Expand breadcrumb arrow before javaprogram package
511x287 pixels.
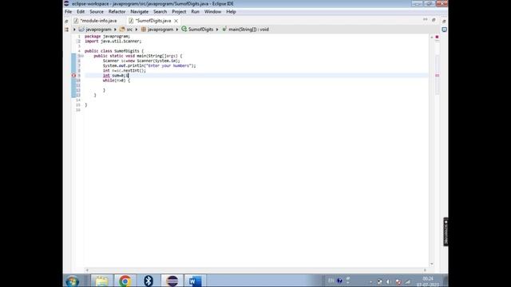(x=137, y=29)
